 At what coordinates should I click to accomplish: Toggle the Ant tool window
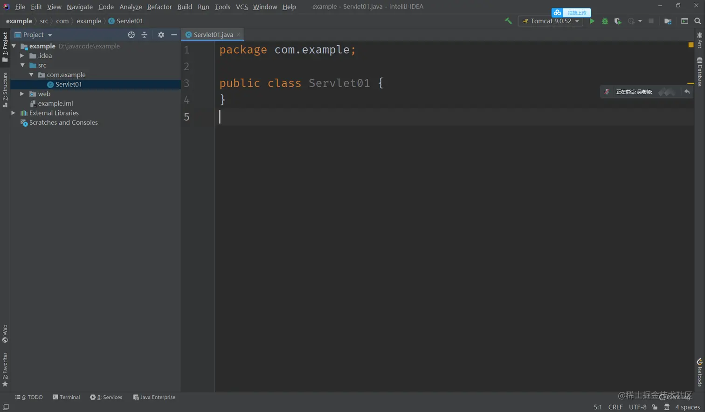click(699, 40)
